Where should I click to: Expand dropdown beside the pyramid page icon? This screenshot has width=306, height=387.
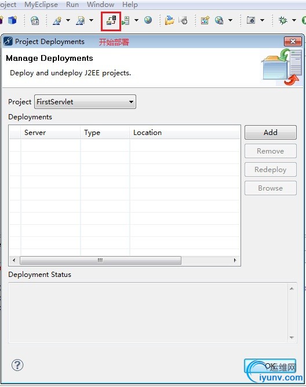coord(91,20)
